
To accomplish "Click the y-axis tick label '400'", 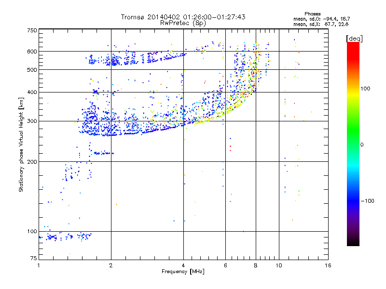I will click(x=32, y=92).
